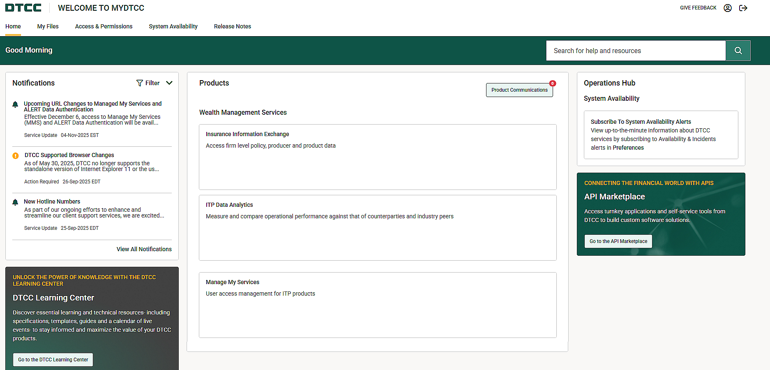Click the Search for help and resources field
Viewport: 770px width, 370px height.
pyautogui.click(x=635, y=51)
